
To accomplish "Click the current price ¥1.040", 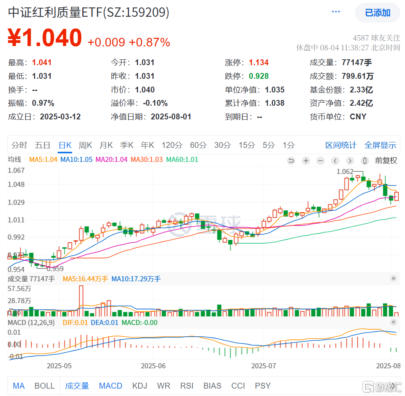I will point(45,38).
